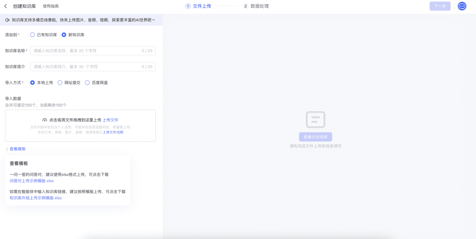
Task: Download 知识库外链上传示例模版.xlsx
Action: point(36,198)
